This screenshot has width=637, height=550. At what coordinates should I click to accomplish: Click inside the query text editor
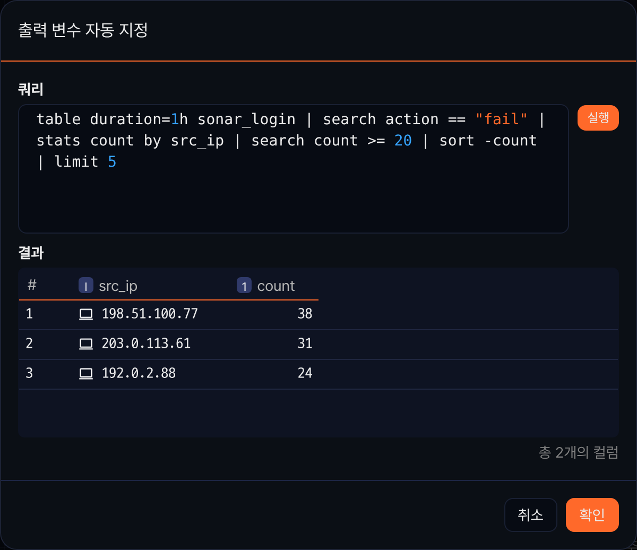pos(294,169)
